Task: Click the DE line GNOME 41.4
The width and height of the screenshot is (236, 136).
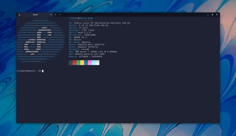Action: tap(78, 37)
